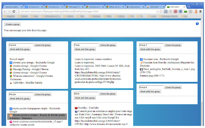Work with the Current group
205x128 pixels.
(20, 49)
